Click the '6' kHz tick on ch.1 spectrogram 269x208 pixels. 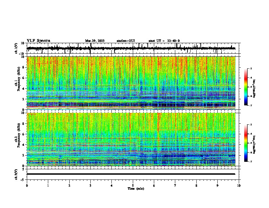click(x=23, y=78)
